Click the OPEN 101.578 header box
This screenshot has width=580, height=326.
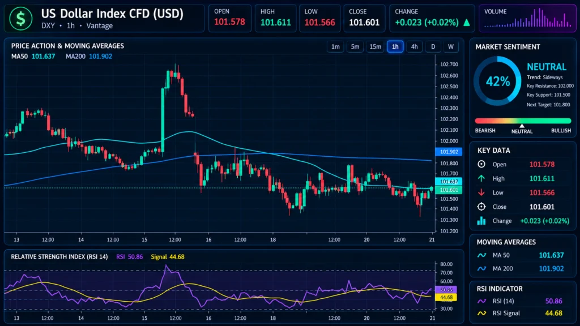[x=230, y=18]
